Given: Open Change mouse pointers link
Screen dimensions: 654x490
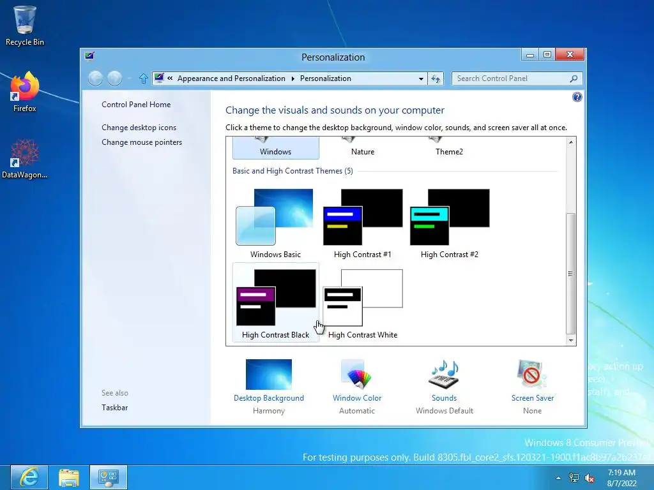Looking at the screenshot, I should coord(142,142).
